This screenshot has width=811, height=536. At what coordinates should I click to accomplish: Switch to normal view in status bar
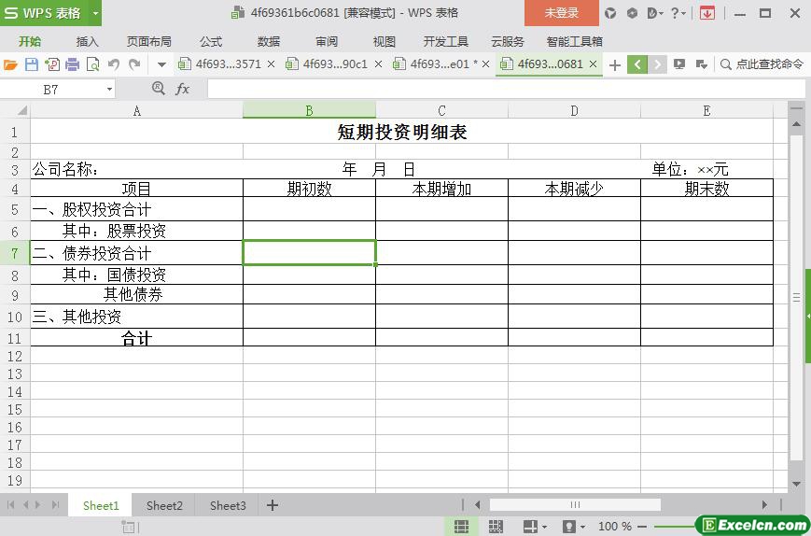[461, 527]
